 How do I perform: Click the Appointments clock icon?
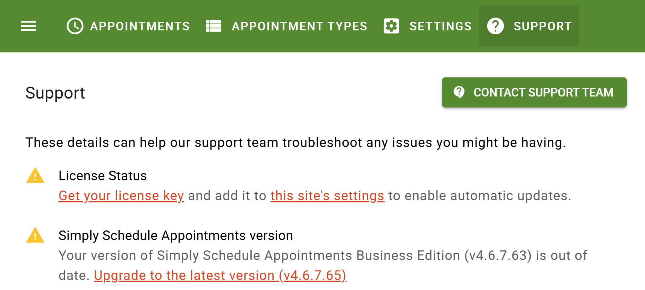tap(75, 26)
